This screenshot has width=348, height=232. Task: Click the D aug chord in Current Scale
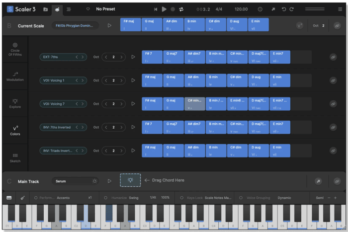237,25
